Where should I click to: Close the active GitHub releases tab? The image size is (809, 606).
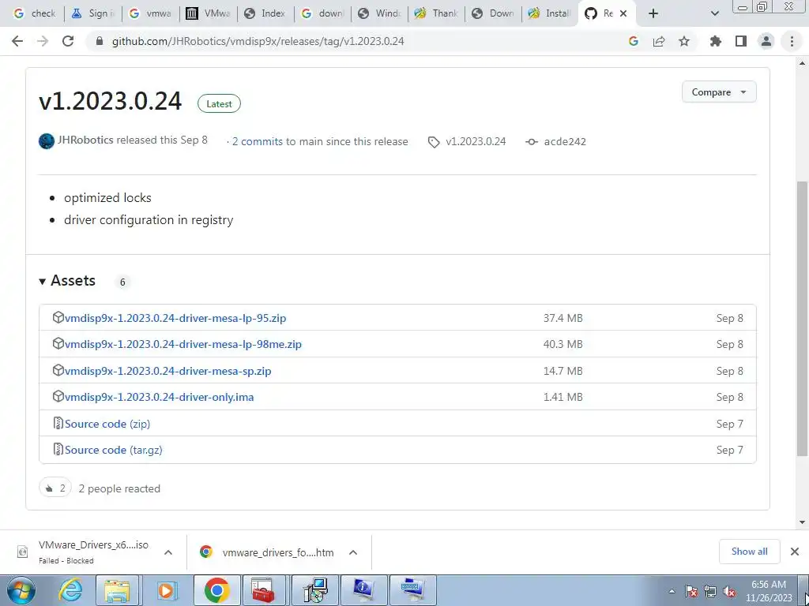623,13
